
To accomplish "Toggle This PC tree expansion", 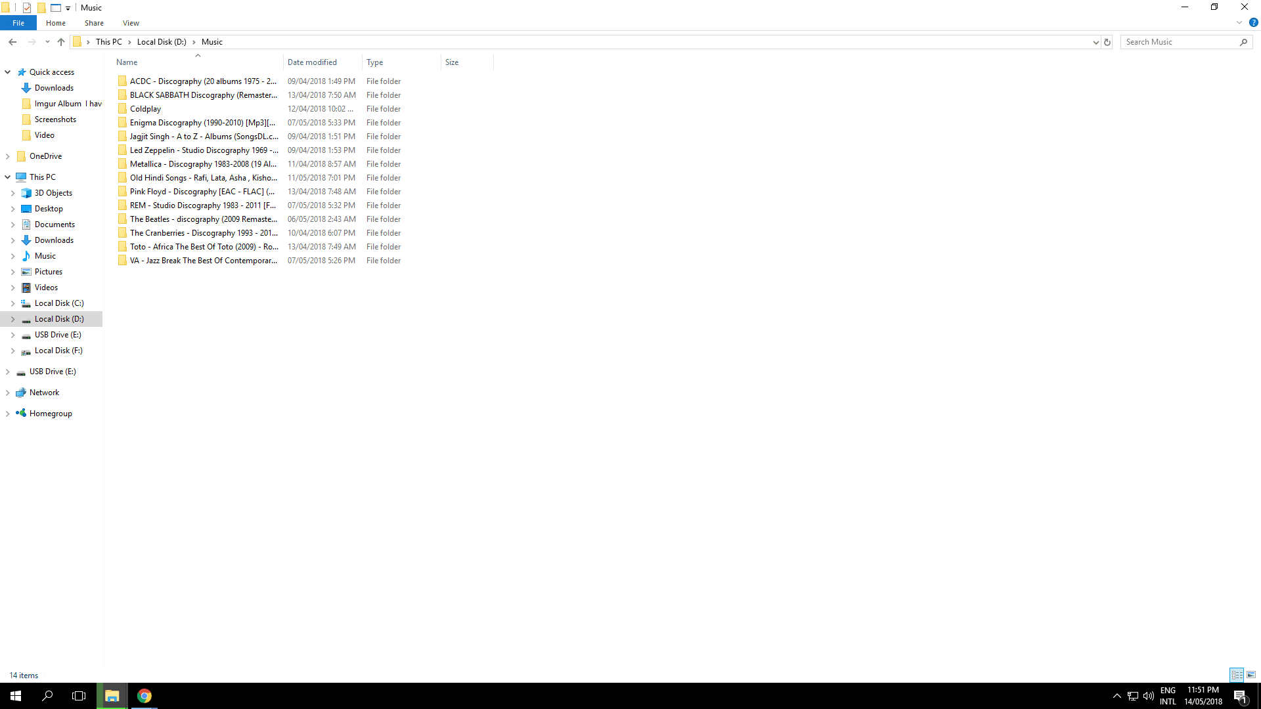I will [x=7, y=177].
